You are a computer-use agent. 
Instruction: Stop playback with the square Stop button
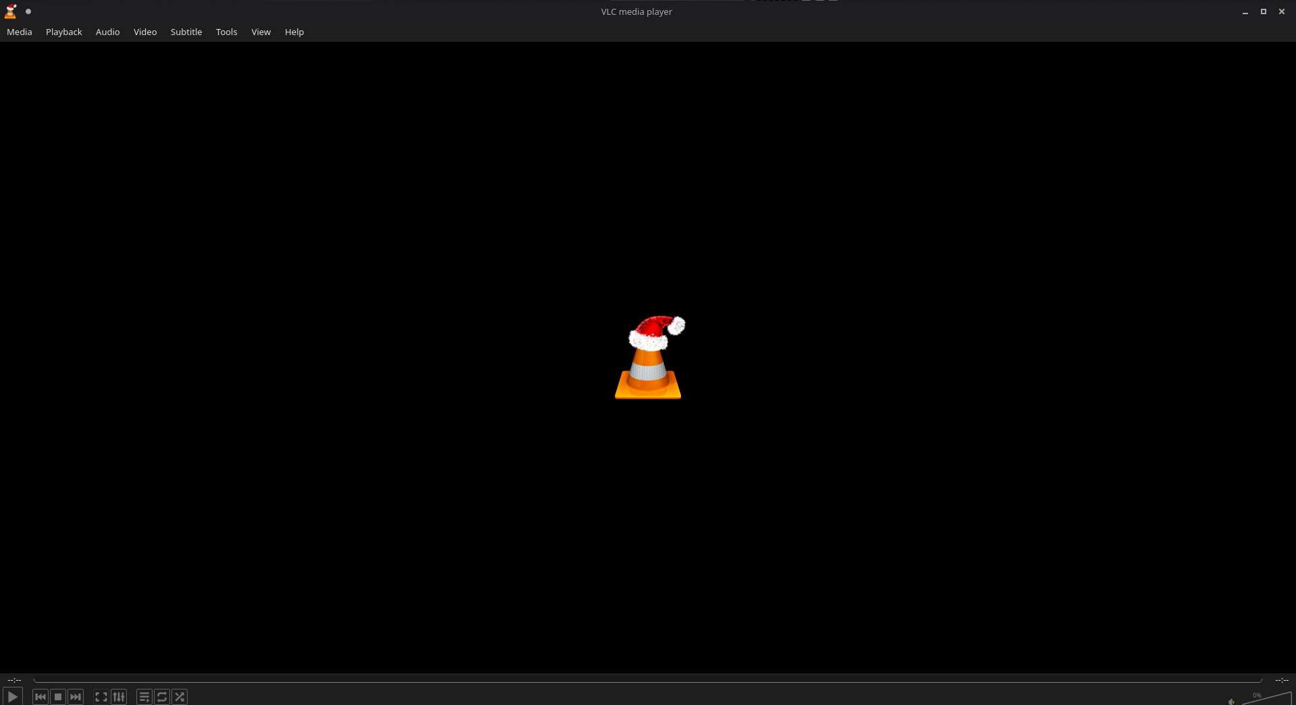[x=58, y=697]
